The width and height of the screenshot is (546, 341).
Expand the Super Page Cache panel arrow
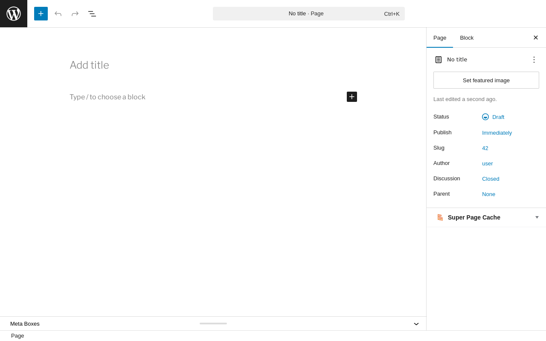[x=537, y=217]
